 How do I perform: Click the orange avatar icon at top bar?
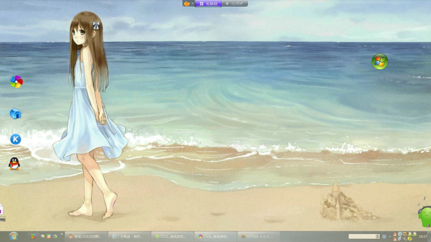click(x=187, y=4)
